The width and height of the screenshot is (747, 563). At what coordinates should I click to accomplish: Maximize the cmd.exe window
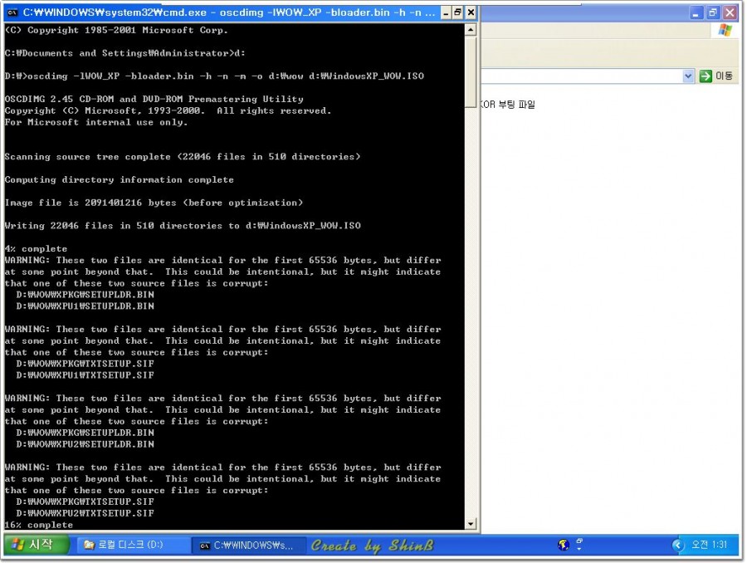point(458,12)
